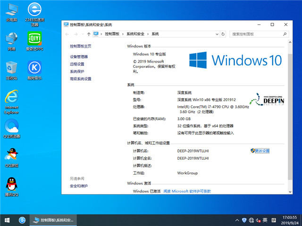Viewport: 302px width, 226px height.
Task: Click the computer icon in the address bar
Action: pos(96,34)
